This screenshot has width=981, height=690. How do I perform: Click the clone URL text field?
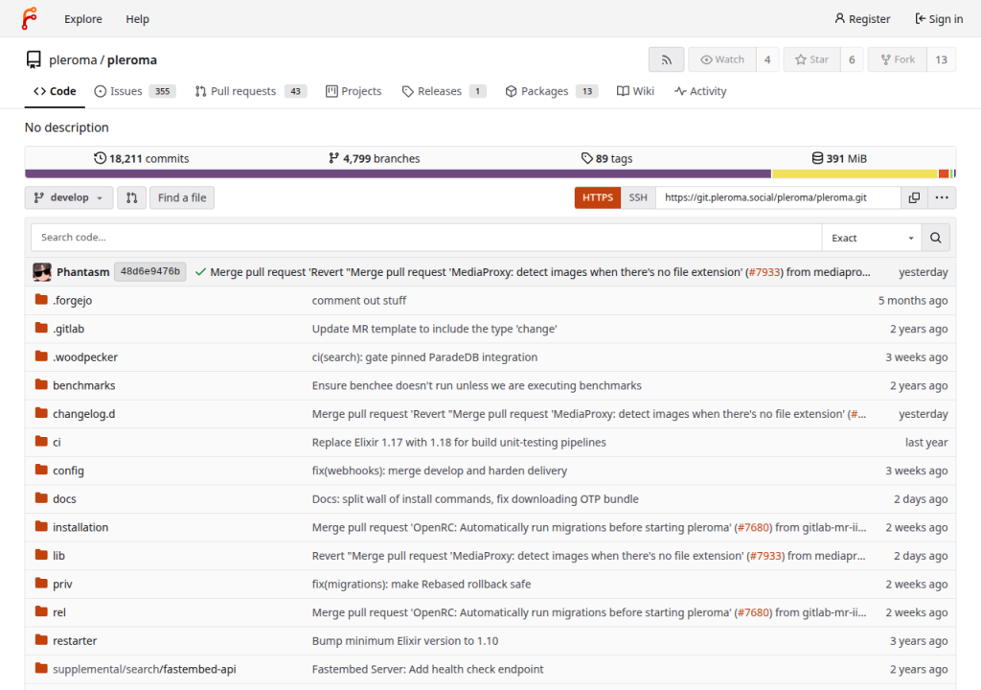[778, 197]
